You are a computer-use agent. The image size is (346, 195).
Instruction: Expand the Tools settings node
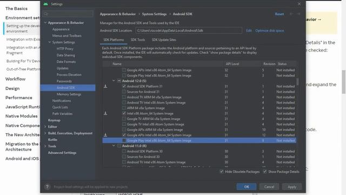tap(45, 146)
